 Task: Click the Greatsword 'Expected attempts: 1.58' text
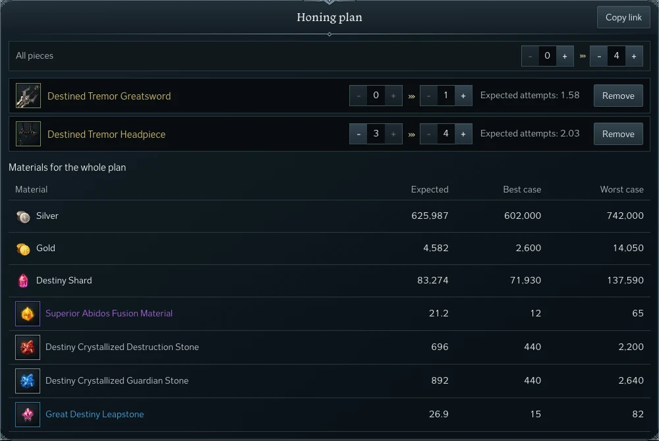click(x=530, y=96)
